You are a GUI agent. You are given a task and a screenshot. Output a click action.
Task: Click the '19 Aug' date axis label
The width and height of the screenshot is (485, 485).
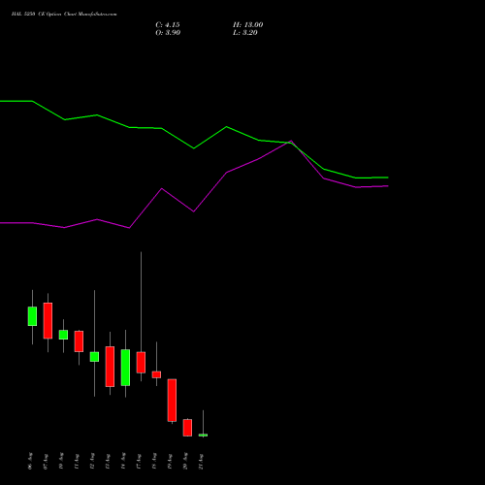pyautogui.click(x=170, y=461)
